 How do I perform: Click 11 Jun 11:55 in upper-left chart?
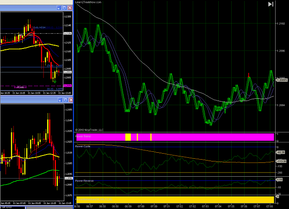click(34, 93)
